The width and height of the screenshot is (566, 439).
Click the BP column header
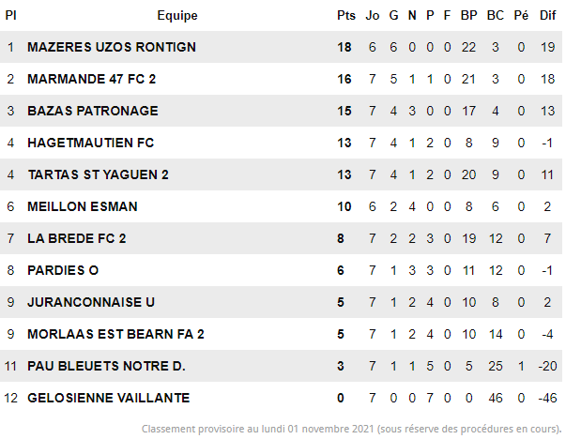[x=468, y=16]
